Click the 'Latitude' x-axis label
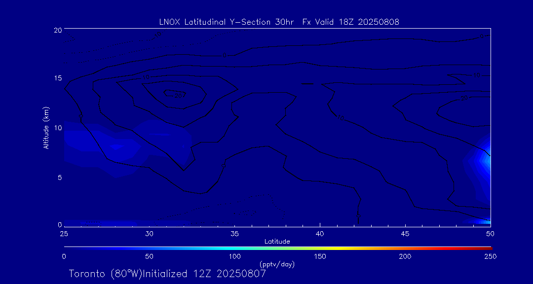 point(277,241)
